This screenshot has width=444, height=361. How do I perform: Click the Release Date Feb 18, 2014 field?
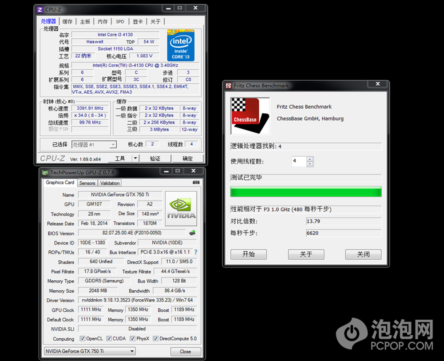pyautogui.click(x=94, y=223)
